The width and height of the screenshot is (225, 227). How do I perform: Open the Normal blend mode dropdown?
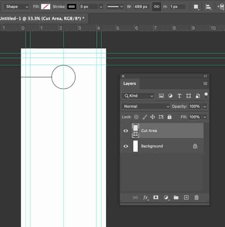pos(146,106)
